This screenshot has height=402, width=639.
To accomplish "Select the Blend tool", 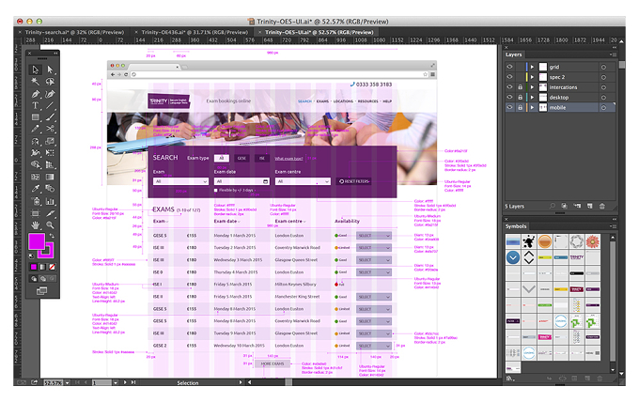I will tap(50, 189).
